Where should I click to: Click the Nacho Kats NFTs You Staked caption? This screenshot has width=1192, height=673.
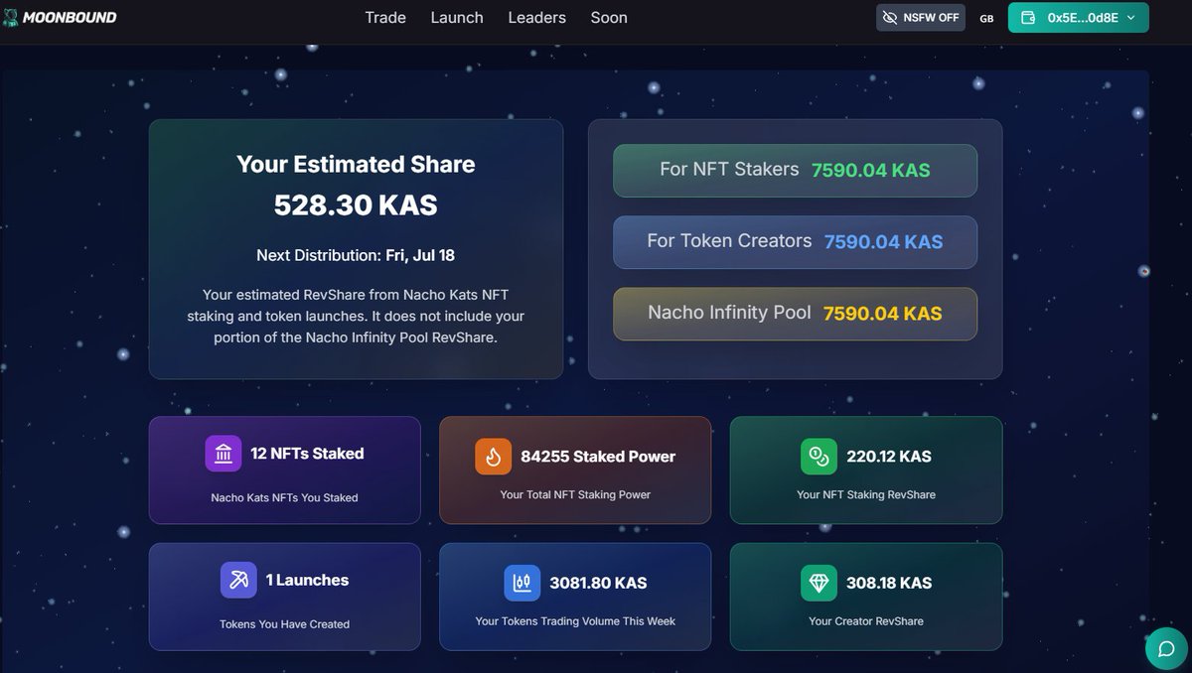284,497
